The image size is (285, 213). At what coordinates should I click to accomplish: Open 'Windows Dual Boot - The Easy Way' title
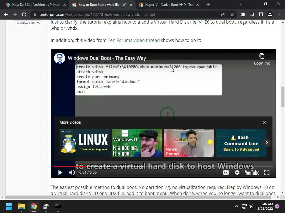click(107, 58)
